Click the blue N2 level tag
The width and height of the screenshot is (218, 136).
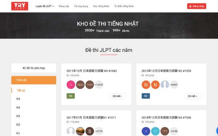tap(146, 96)
